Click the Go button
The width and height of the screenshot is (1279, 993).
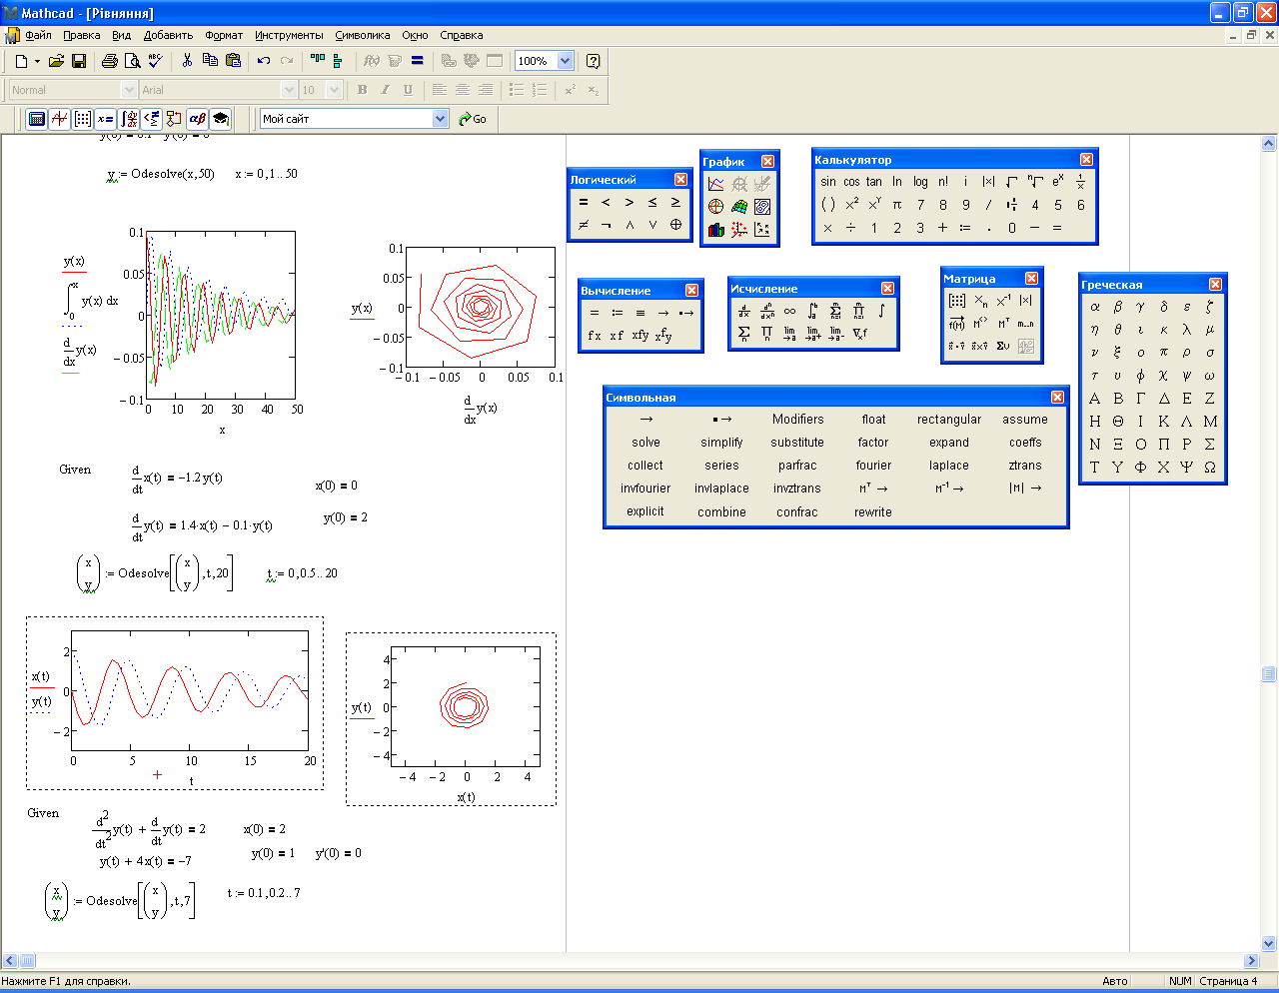473,119
